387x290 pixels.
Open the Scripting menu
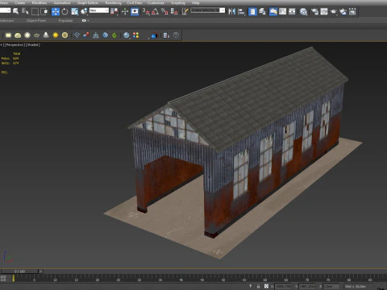[178, 2]
